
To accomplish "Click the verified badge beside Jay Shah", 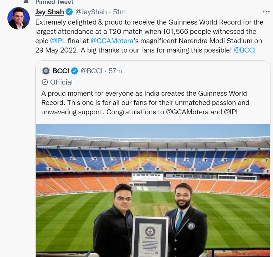I will (x=69, y=12).
